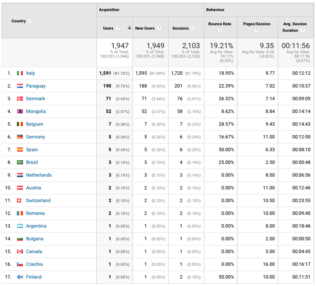Sort table by Users column header
The width and height of the screenshot is (316, 286).
108,28
